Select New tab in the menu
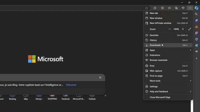 tap(168, 13)
